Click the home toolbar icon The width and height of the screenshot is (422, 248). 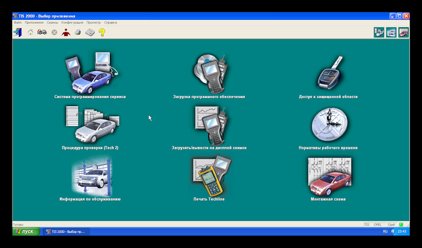[x=30, y=32]
